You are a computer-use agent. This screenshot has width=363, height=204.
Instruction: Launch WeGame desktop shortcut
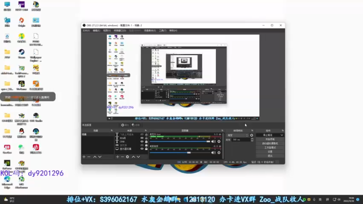(x=21, y=86)
